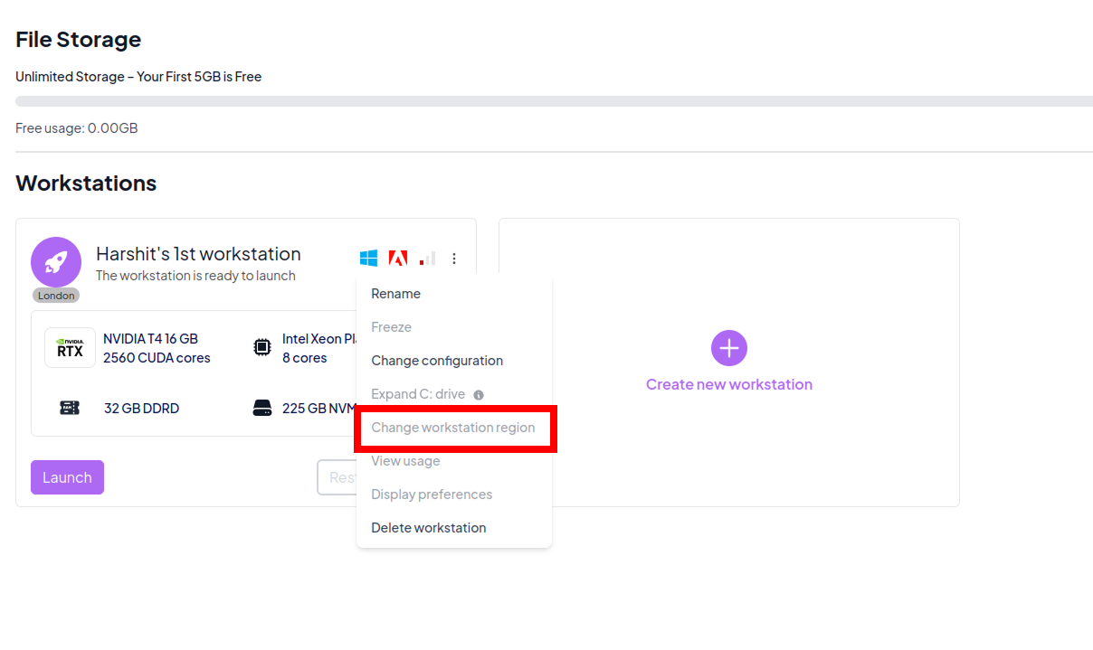Select Change workstation region option
Screen dimensions: 1093x650
click(453, 428)
